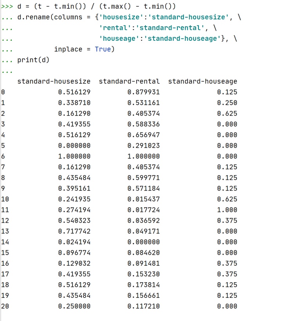Select value 0.656947 in row 4

point(143,135)
